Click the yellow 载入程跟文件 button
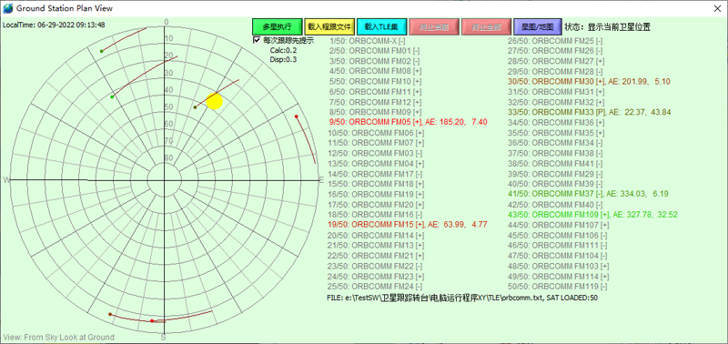The height and width of the screenshot is (344, 728). [x=329, y=27]
